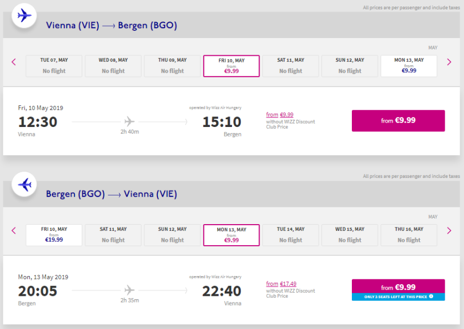
Task: Choose Thu 16, May return date
Action: tap(409, 235)
